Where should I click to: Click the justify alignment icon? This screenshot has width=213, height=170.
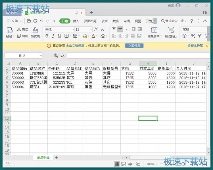pos(133,36)
